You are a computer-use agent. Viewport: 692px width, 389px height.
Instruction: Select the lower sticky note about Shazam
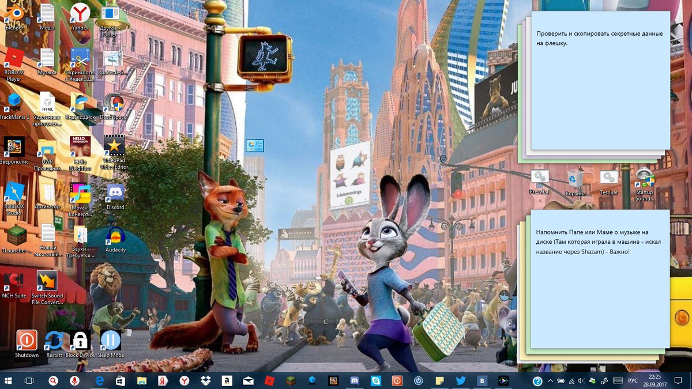(x=600, y=279)
